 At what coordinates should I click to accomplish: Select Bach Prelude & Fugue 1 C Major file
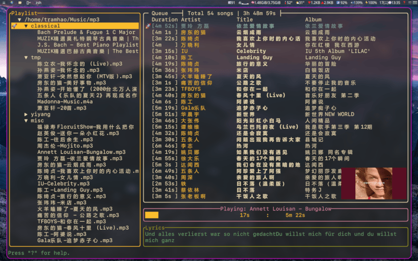86,32
